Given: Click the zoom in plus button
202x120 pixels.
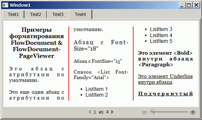Looking at the screenshot, I should pos(193,112).
